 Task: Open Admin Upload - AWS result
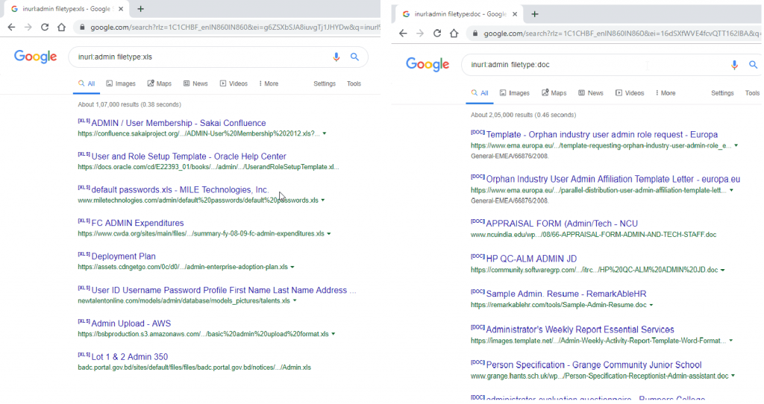click(131, 323)
